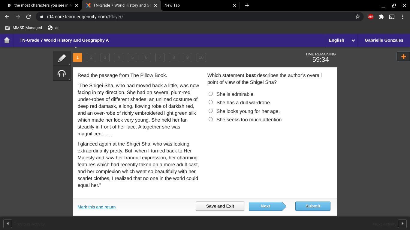Jump to question 6
The height and width of the screenshot is (230, 410).
[146, 57]
